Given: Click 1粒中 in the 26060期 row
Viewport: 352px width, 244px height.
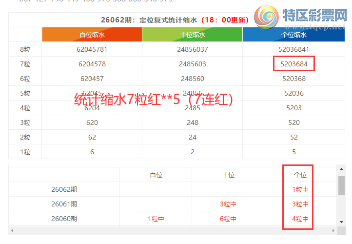Looking at the screenshot, I should coord(156,219).
